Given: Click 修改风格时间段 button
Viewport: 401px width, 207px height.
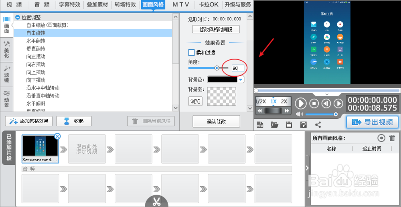Looking at the screenshot, I should 216,29.
